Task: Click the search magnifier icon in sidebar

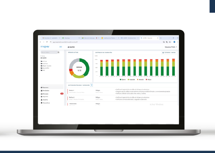Action: click(58, 52)
